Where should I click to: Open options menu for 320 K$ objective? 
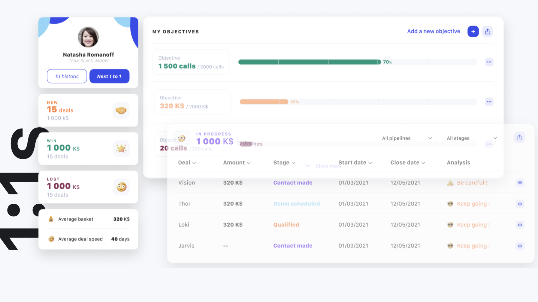point(489,102)
